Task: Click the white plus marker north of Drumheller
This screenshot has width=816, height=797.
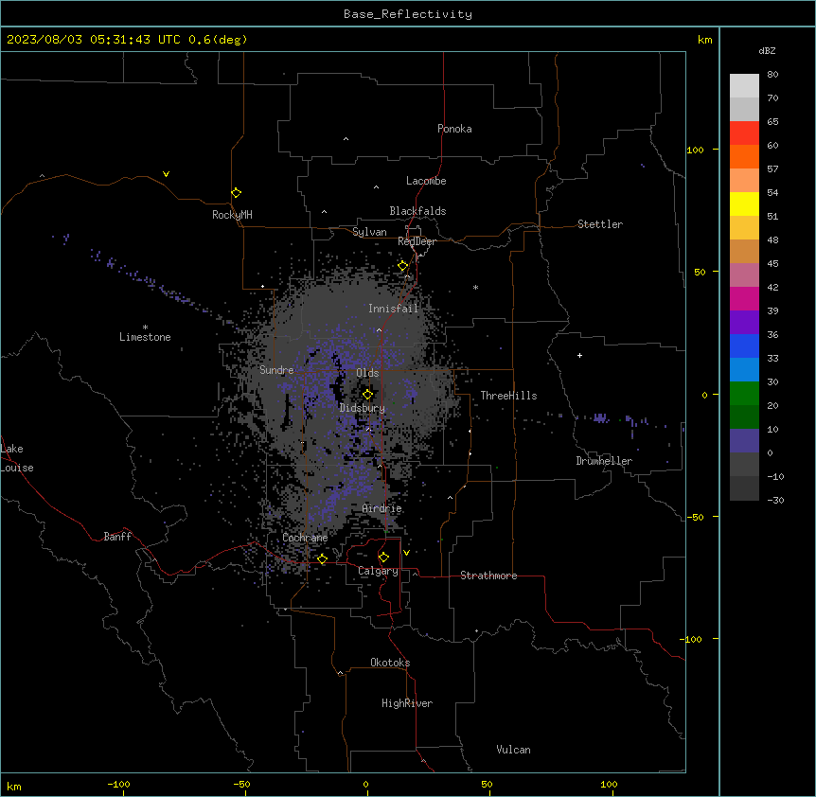Action: [579, 355]
